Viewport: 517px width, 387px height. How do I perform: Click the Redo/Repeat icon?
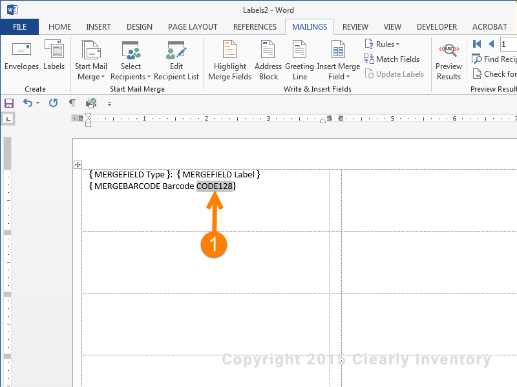point(54,103)
